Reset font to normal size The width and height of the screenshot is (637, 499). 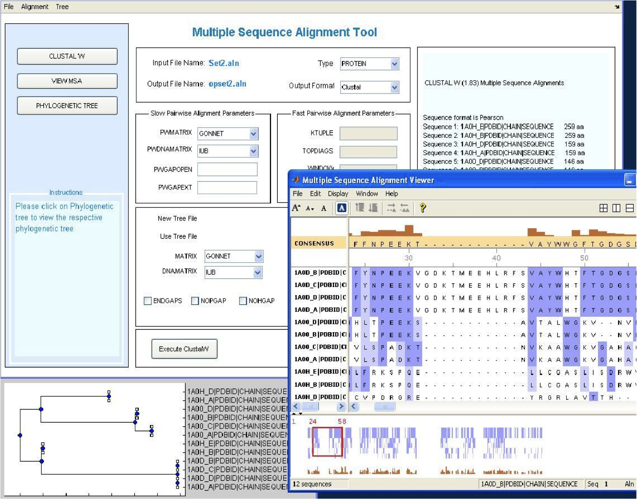(x=323, y=208)
